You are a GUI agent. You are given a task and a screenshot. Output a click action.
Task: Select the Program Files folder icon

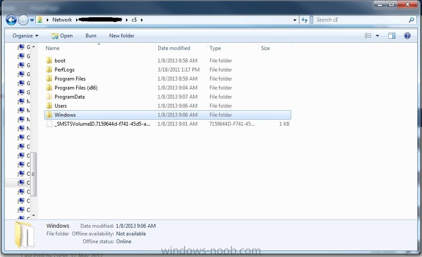49,78
